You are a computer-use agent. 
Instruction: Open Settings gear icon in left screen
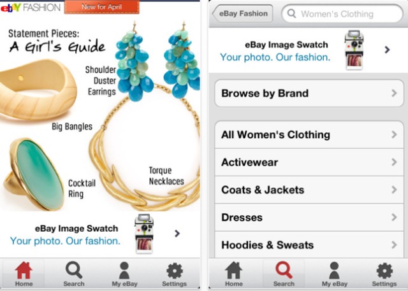point(174,271)
